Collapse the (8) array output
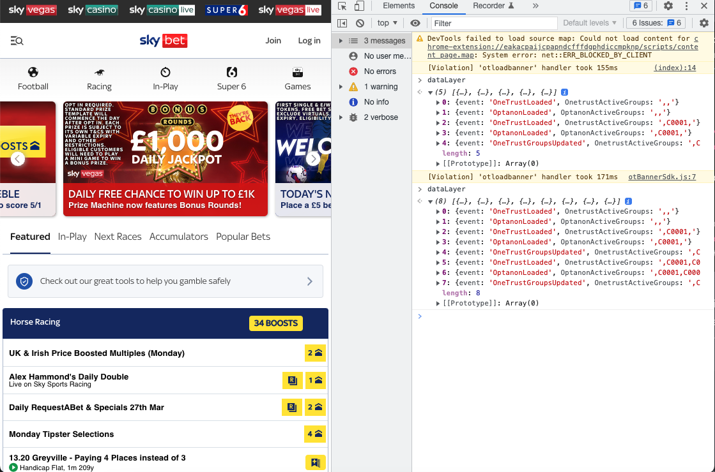The image size is (715, 472). [x=430, y=202]
